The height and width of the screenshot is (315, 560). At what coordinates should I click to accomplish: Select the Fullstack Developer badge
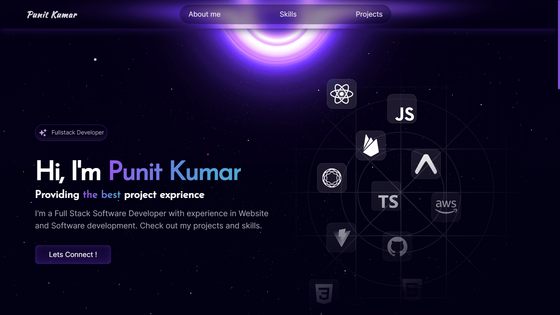[x=71, y=132]
